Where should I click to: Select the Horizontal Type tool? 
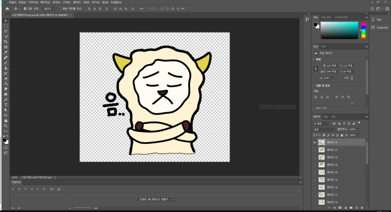tap(6, 105)
